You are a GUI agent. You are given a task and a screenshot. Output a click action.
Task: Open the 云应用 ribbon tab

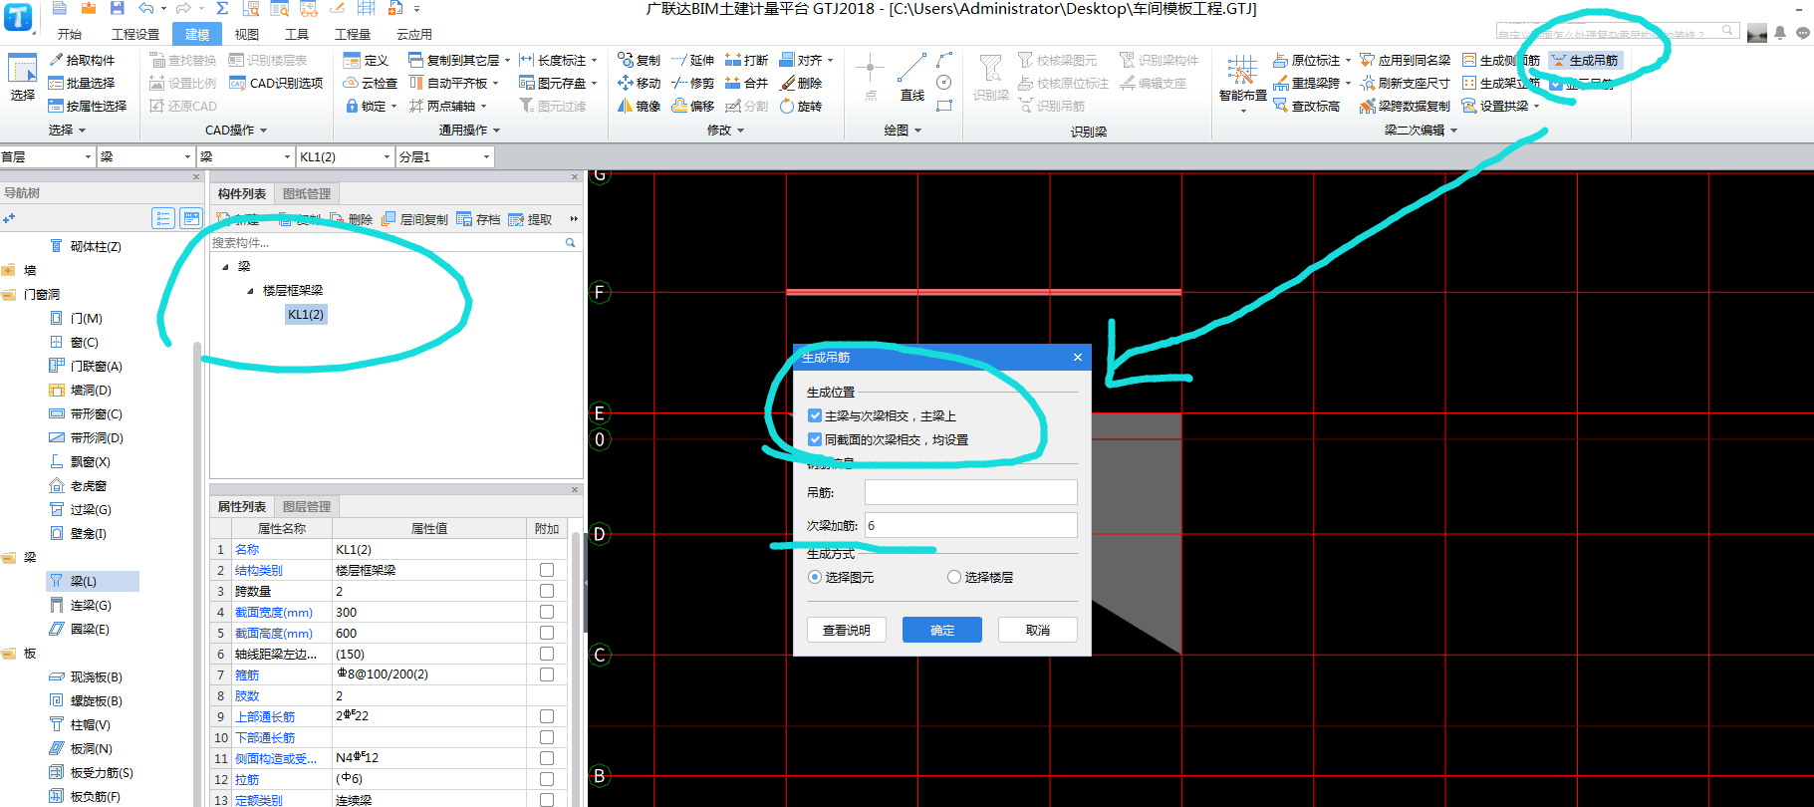(414, 34)
